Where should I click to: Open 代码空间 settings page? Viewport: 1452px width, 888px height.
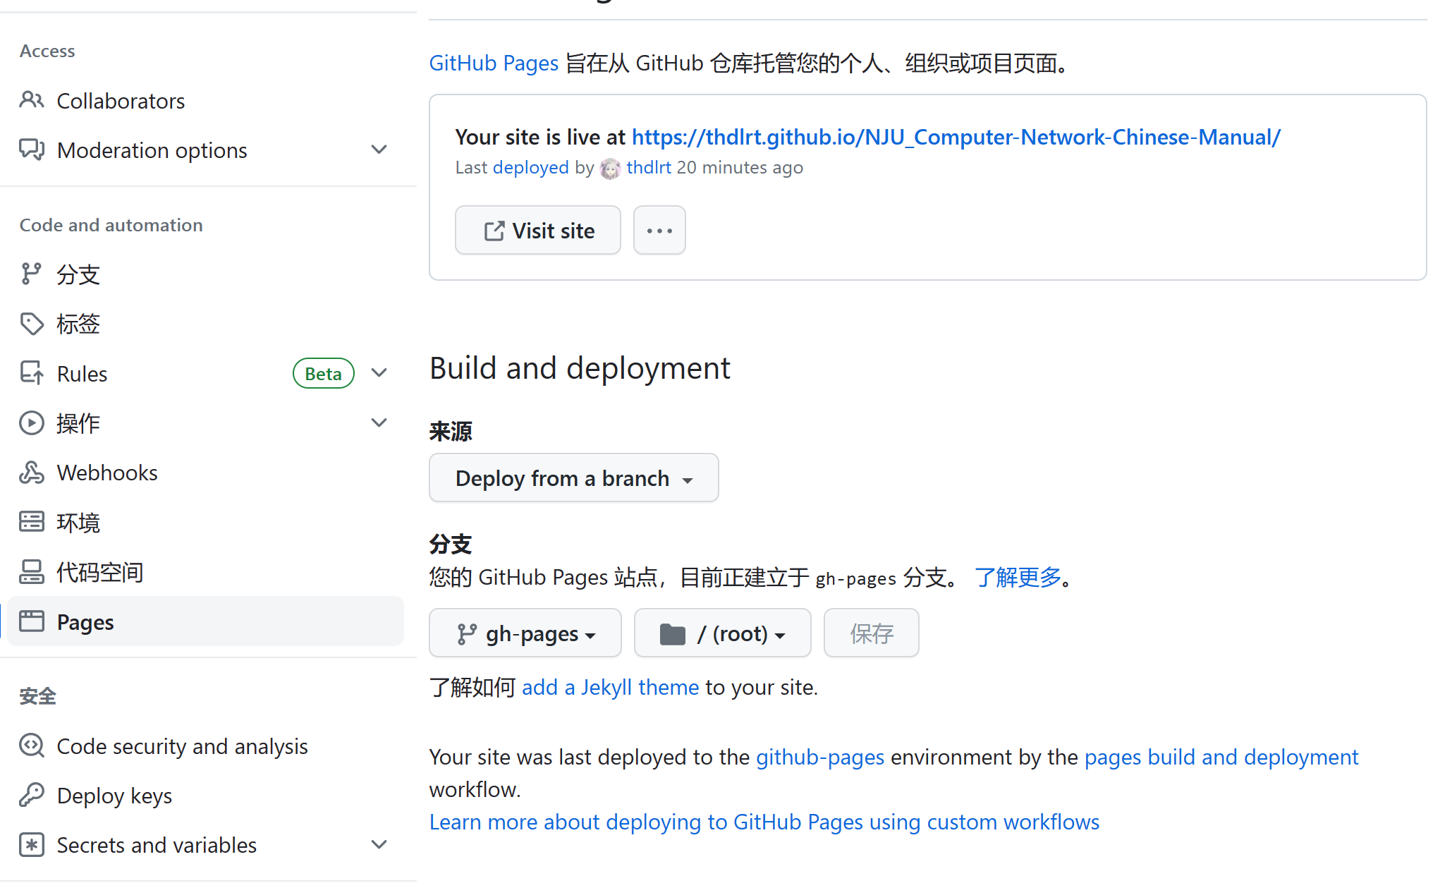tap(205, 572)
